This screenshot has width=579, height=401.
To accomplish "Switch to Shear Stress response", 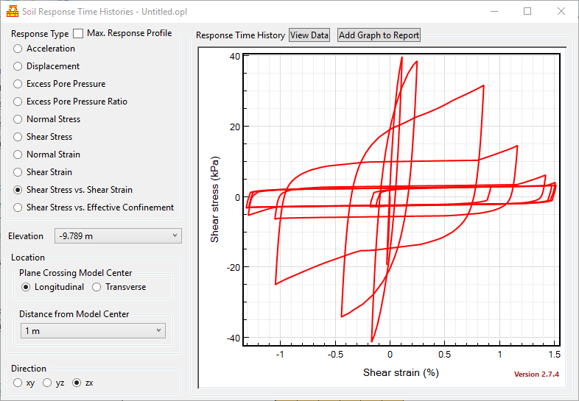I will (18, 137).
